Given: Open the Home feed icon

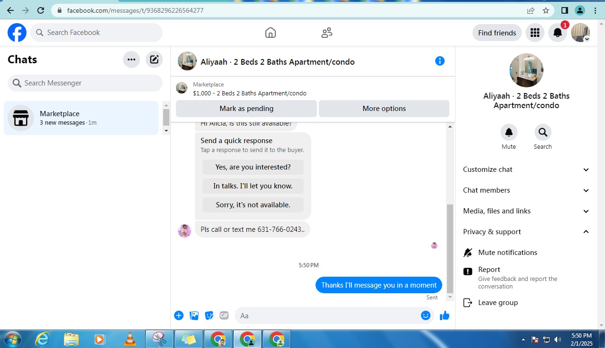Looking at the screenshot, I should tap(271, 33).
